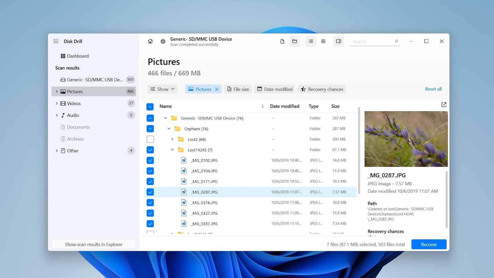Open the Recovery chances filter
Image resolution: width=494 pixels, height=278 pixels.
tap(322, 89)
